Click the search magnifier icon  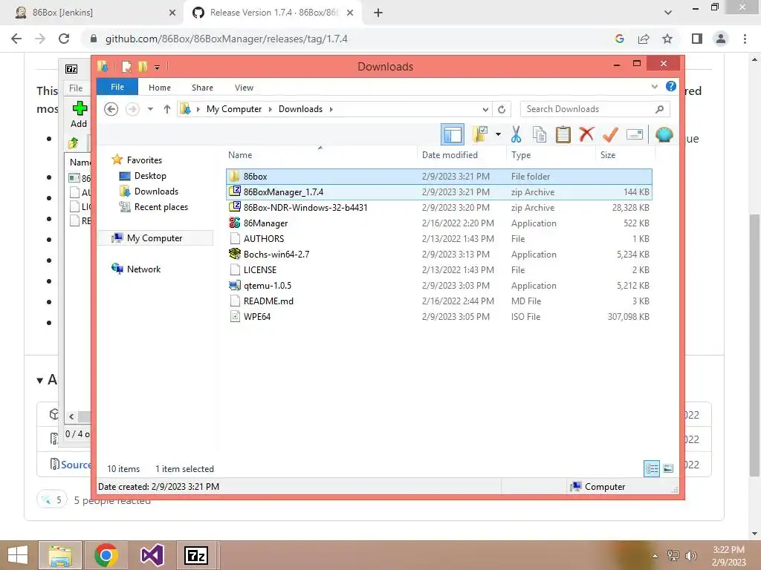[659, 109]
